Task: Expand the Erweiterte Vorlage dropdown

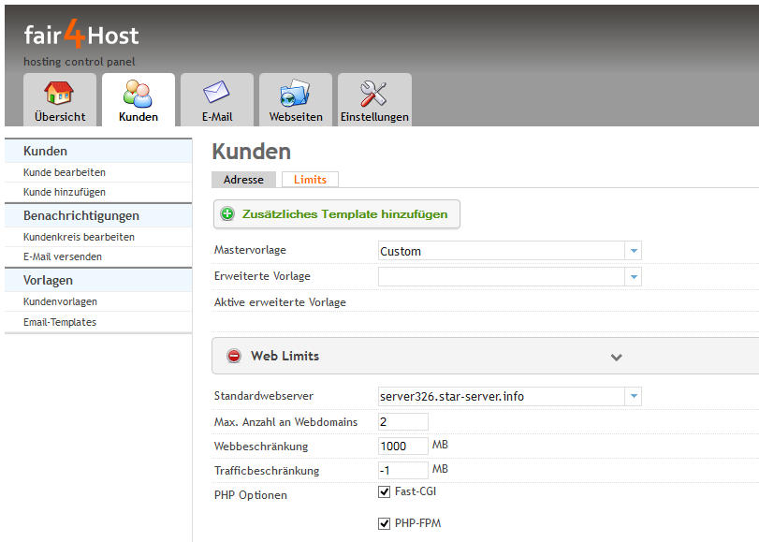Action: point(634,277)
